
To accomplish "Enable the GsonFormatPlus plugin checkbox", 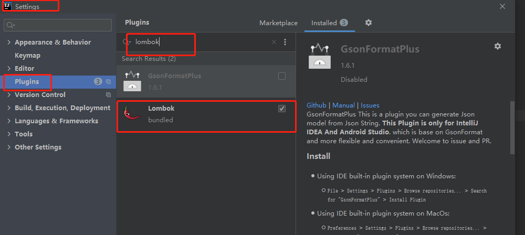I will pyautogui.click(x=282, y=76).
